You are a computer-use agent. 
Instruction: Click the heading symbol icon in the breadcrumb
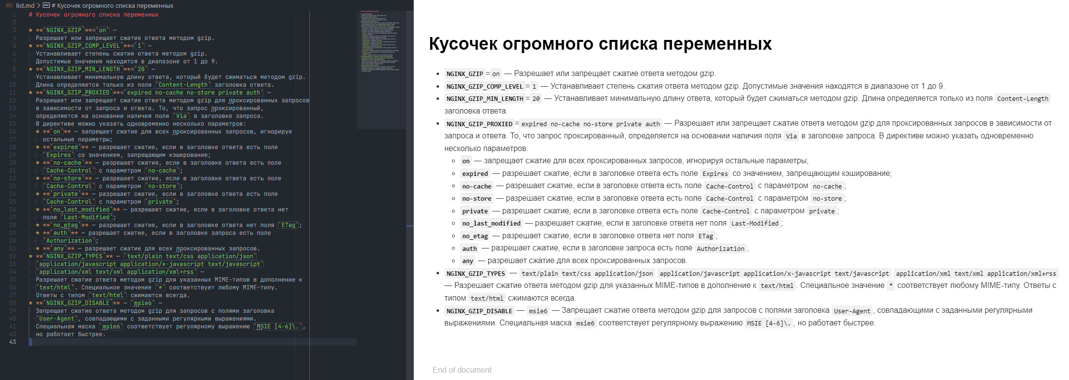[46, 6]
